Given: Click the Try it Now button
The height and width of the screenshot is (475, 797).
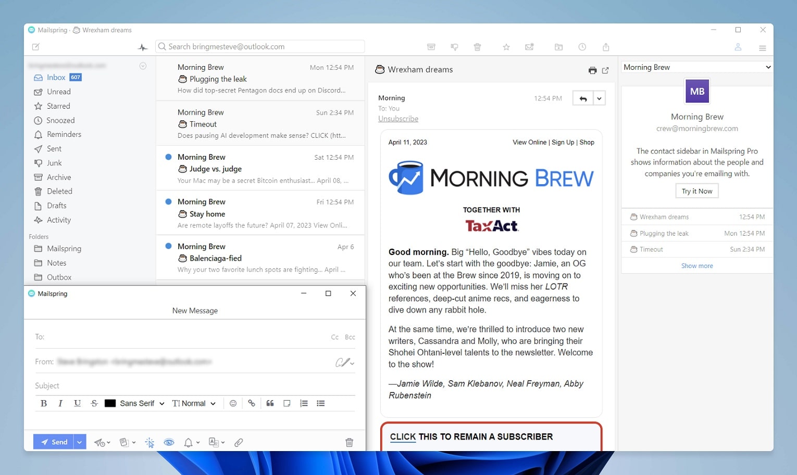Looking at the screenshot, I should click(x=697, y=191).
